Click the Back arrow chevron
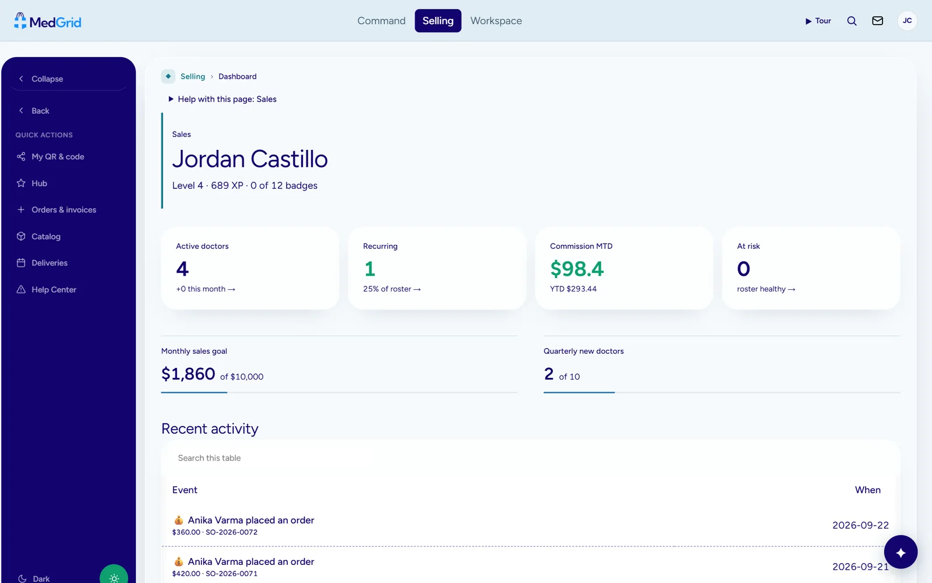Image resolution: width=932 pixels, height=583 pixels. point(21,110)
